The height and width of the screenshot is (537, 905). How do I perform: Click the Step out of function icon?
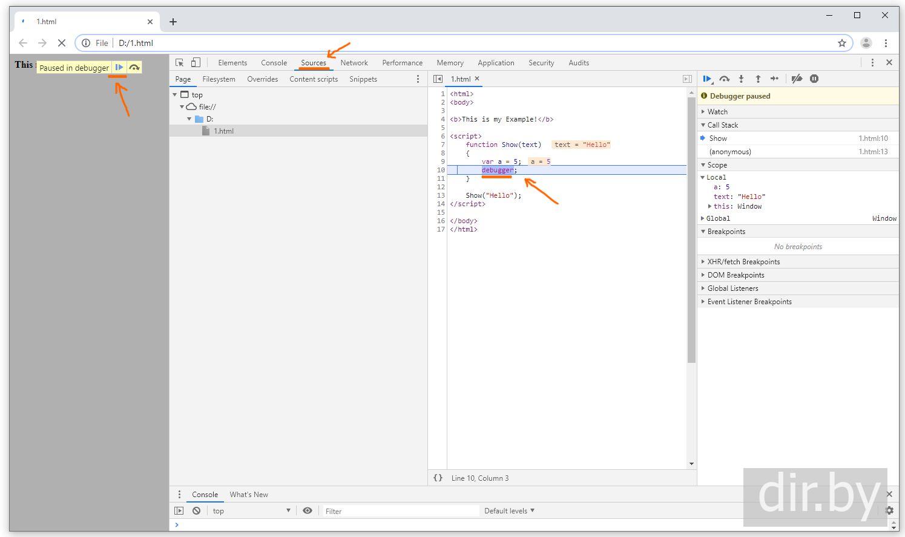(758, 79)
